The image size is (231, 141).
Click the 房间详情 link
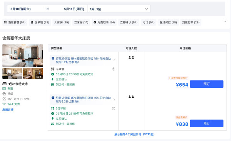8,110
